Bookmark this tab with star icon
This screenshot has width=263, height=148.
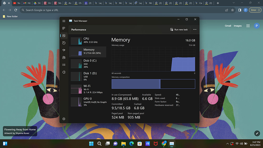pyautogui.click(x=232, y=10)
